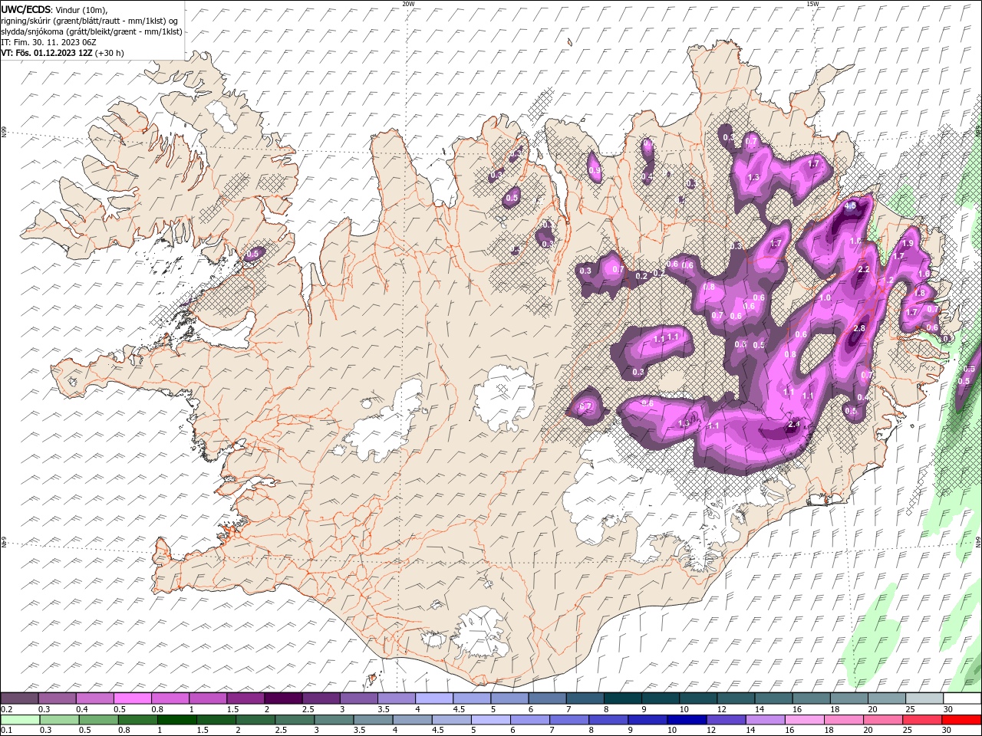Viewport: 982px width, 736px height.
Task: Click the 'VT: Fös. 01.12.2023 12Z' valid time
Action: pos(47,53)
